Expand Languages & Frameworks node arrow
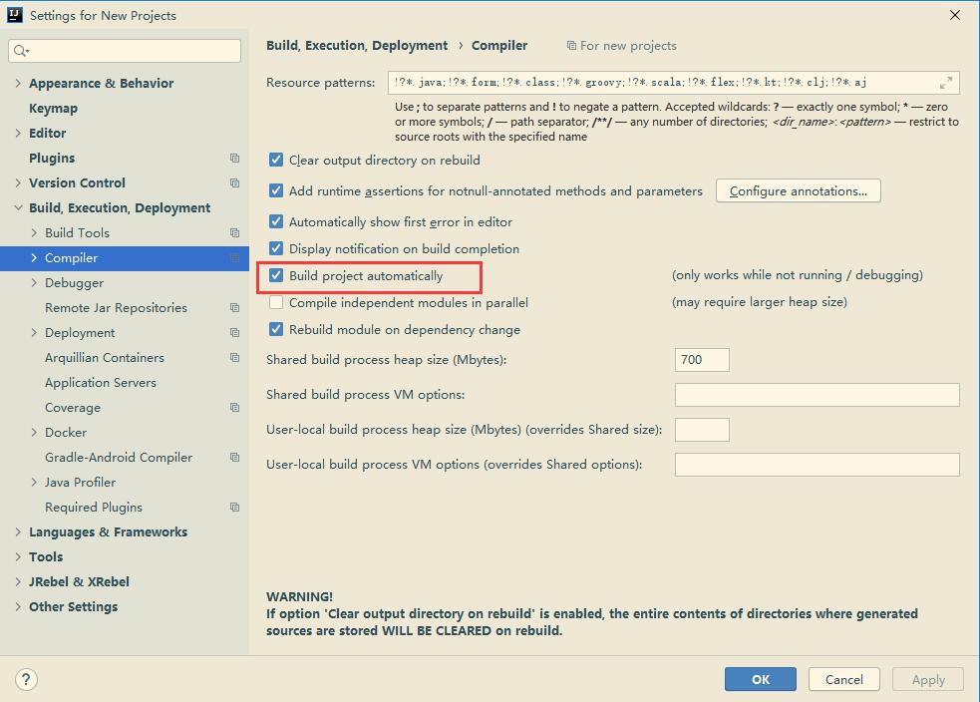 [x=18, y=531]
